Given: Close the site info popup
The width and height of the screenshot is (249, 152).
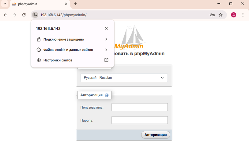Looking at the screenshot, I should [x=106, y=28].
